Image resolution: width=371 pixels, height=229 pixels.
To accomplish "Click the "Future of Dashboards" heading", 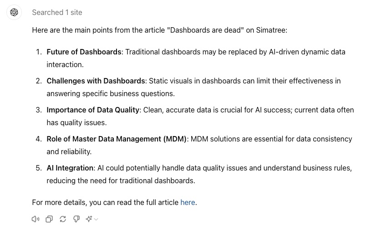I will (84, 52).
